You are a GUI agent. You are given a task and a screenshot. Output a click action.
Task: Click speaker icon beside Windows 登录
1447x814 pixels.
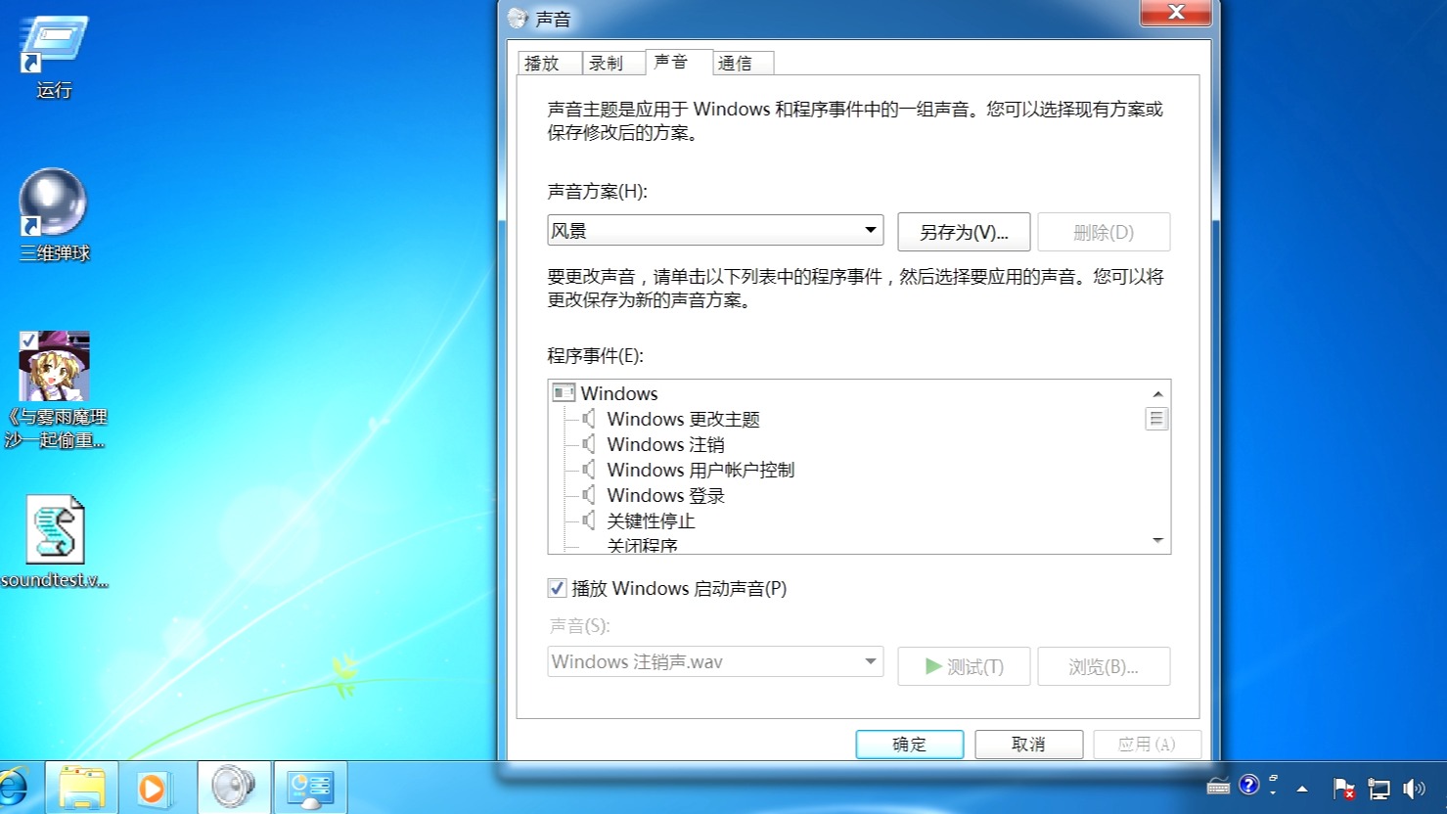click(589, 495)
